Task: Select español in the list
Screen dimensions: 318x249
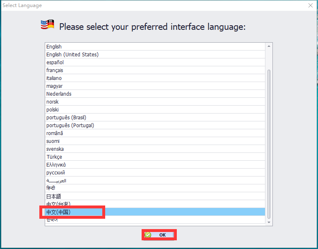Action: coord(155,62)
